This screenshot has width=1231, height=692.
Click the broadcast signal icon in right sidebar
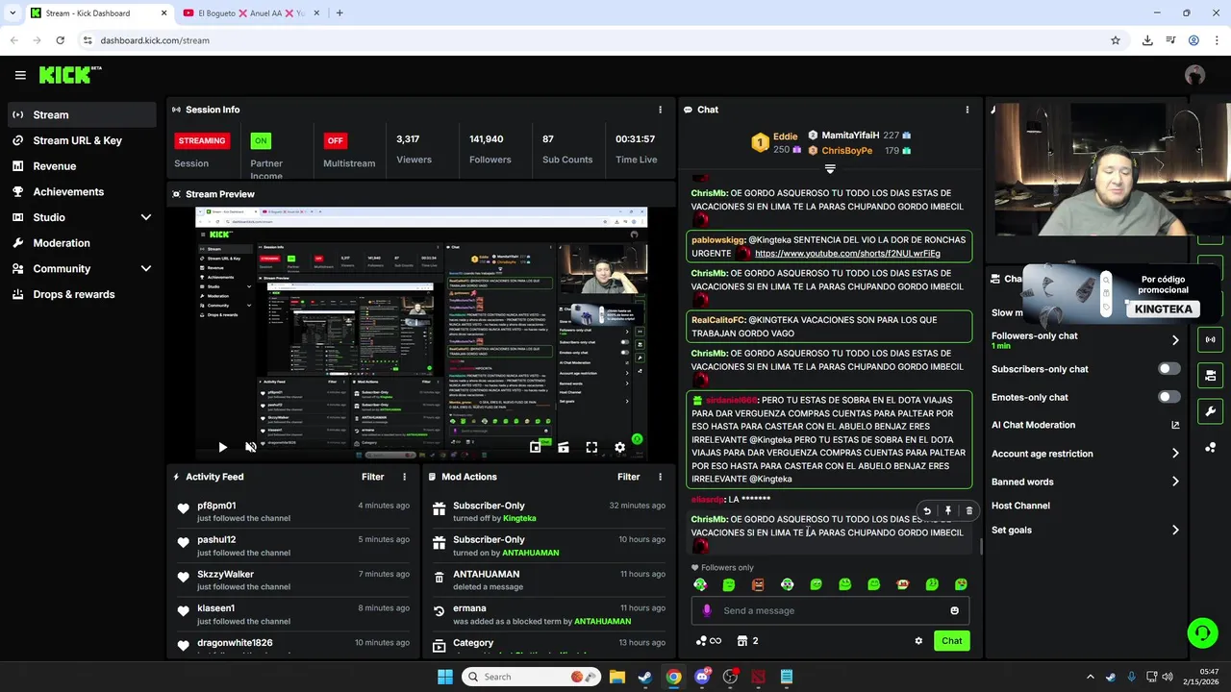click(x=1210, y=339)
